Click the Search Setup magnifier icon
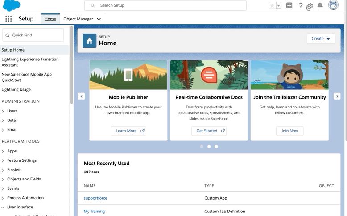 click(x=93, y=5)
